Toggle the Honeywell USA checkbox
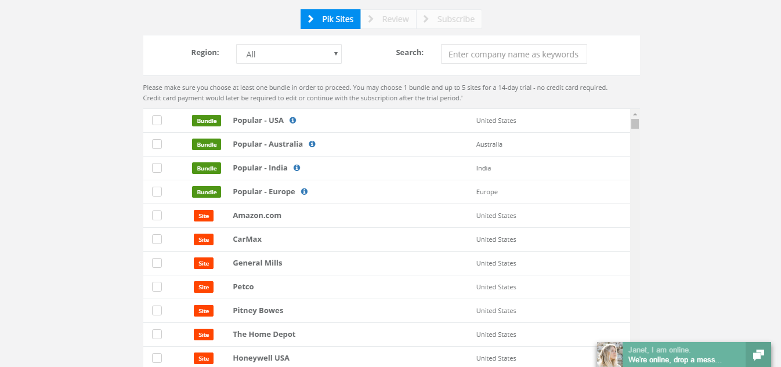Screen dimensions: 781x367 pos(157,358)
